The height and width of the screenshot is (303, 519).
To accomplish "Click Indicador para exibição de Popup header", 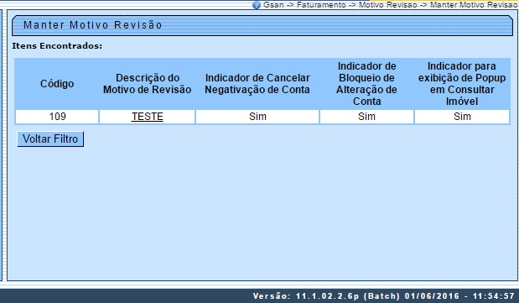I will pyautogui.click(x=462, y=84).
